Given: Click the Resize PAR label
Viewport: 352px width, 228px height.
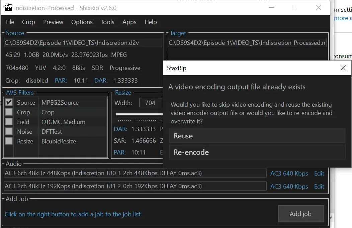Looking at the screenshot, I should (120, 152).
